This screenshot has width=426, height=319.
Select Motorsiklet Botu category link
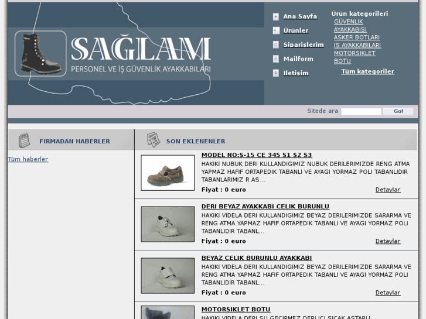click(355, 57)
